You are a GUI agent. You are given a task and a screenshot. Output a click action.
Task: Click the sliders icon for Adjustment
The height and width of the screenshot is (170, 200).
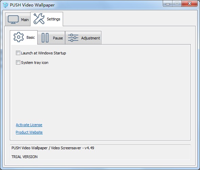(73, 38)
